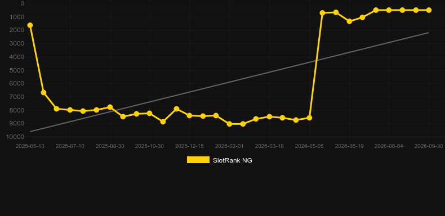Click the x-axis label 2025-10-30
The image size is (445, 216).
tap(149, 146)
